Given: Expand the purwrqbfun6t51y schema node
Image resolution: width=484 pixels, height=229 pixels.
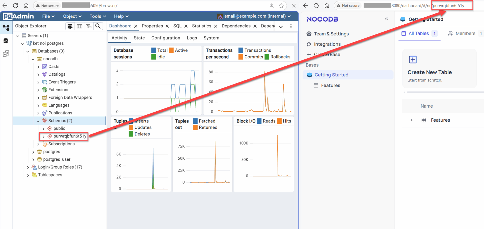Looking at the screenshot, I should click(43, 136).
